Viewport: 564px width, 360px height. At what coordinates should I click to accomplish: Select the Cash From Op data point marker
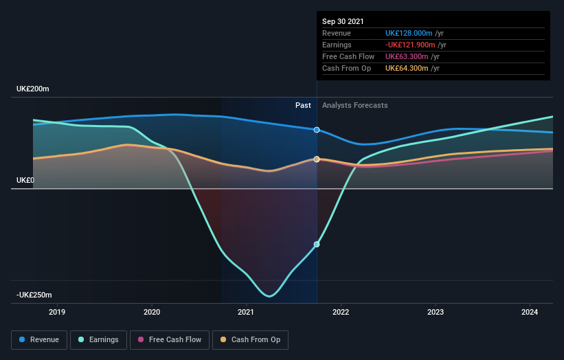pyautogui.click(x=317, y=159)
